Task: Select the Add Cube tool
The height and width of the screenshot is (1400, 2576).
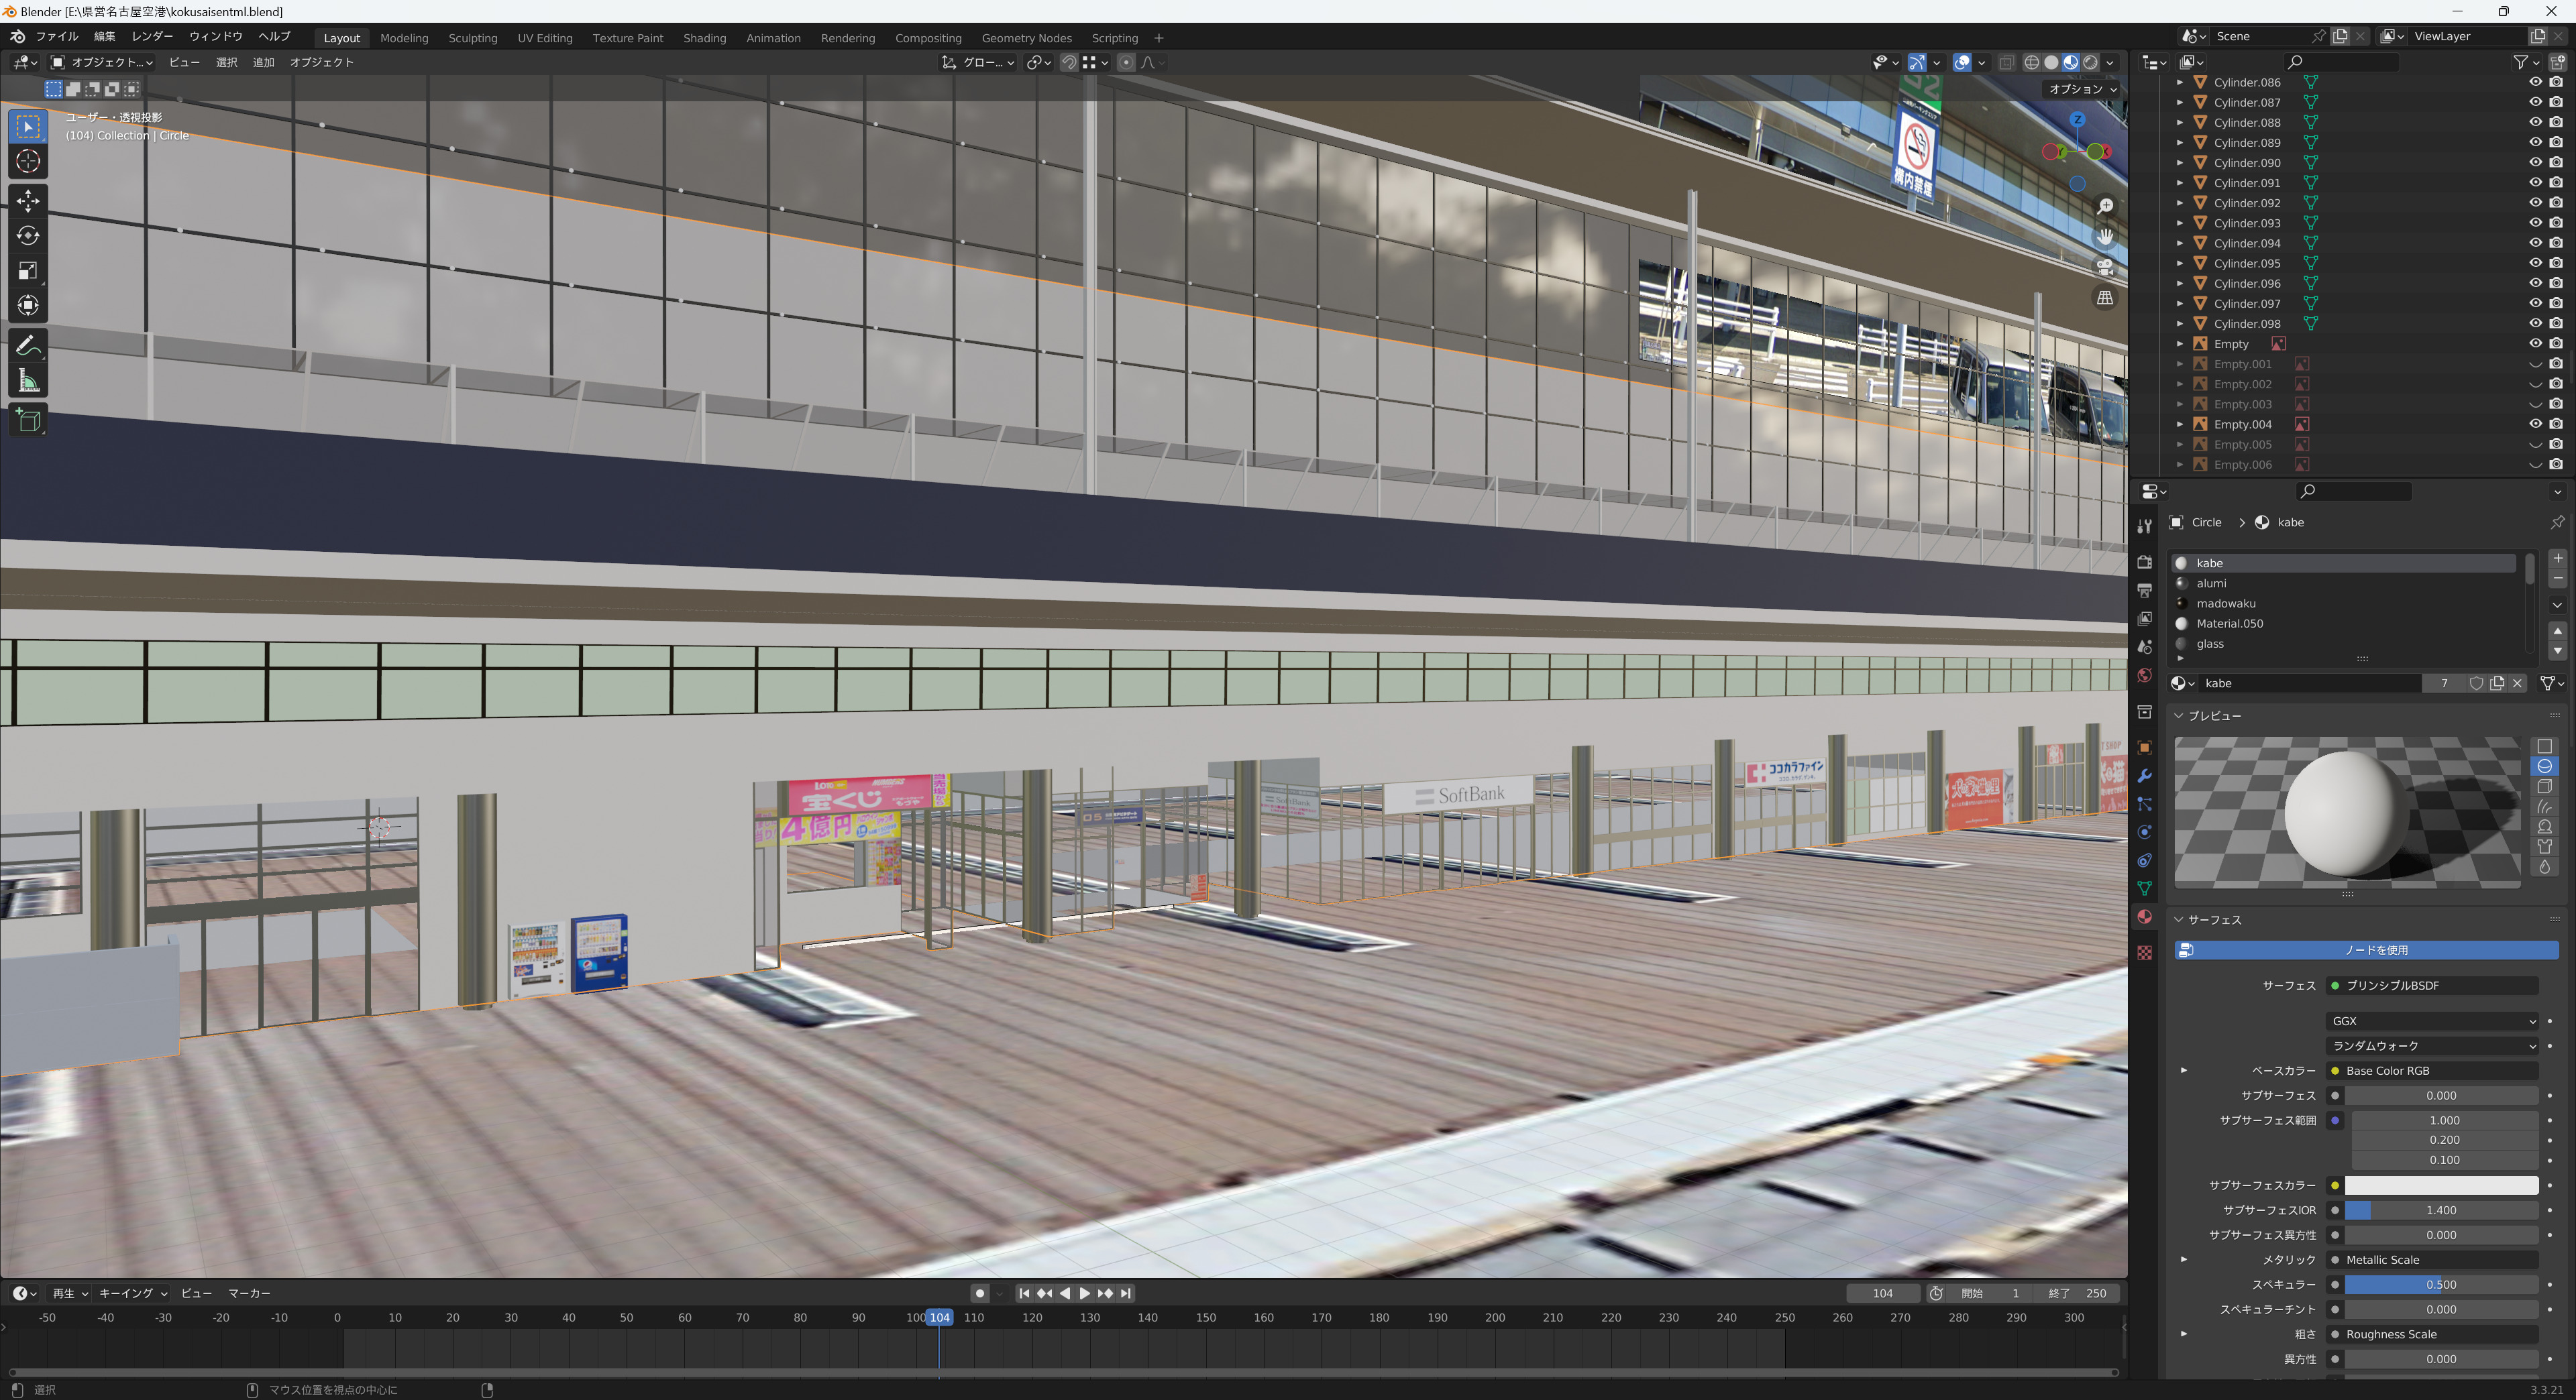Action: (x=28, y=420)
